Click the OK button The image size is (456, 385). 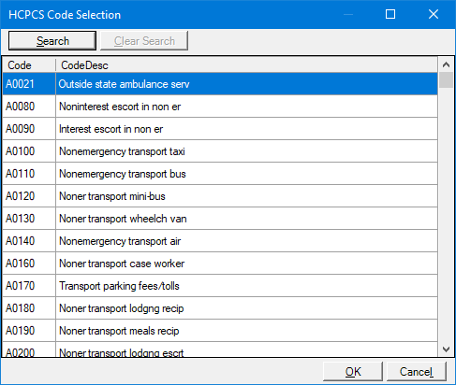pos(353,371)
